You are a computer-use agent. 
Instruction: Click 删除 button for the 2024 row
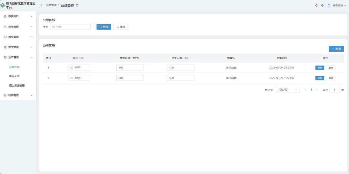tap(331, 78)
